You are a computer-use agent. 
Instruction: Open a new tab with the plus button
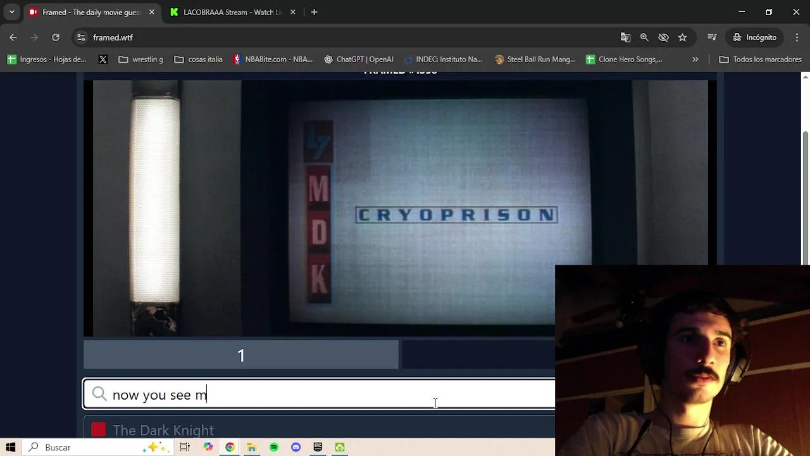[x=314, y=12]
